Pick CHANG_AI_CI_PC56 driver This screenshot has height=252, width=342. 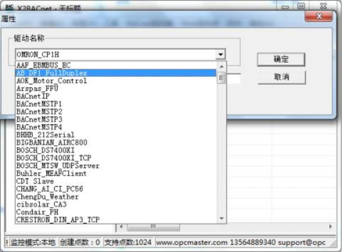tap(116, 189)
